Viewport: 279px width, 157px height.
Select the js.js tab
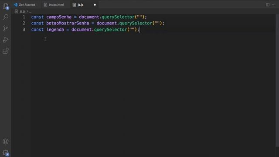pos(80,5)
